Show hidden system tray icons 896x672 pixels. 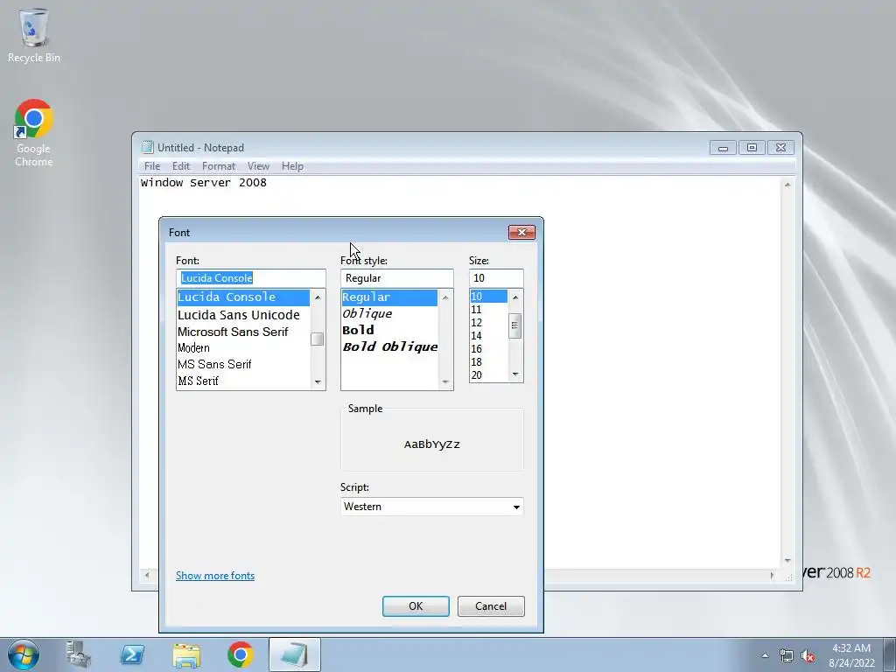click(x=765, y=655)
